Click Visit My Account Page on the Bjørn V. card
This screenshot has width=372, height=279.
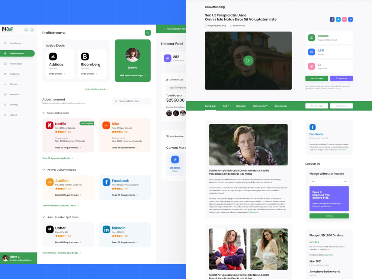click(x=133, y=76)
